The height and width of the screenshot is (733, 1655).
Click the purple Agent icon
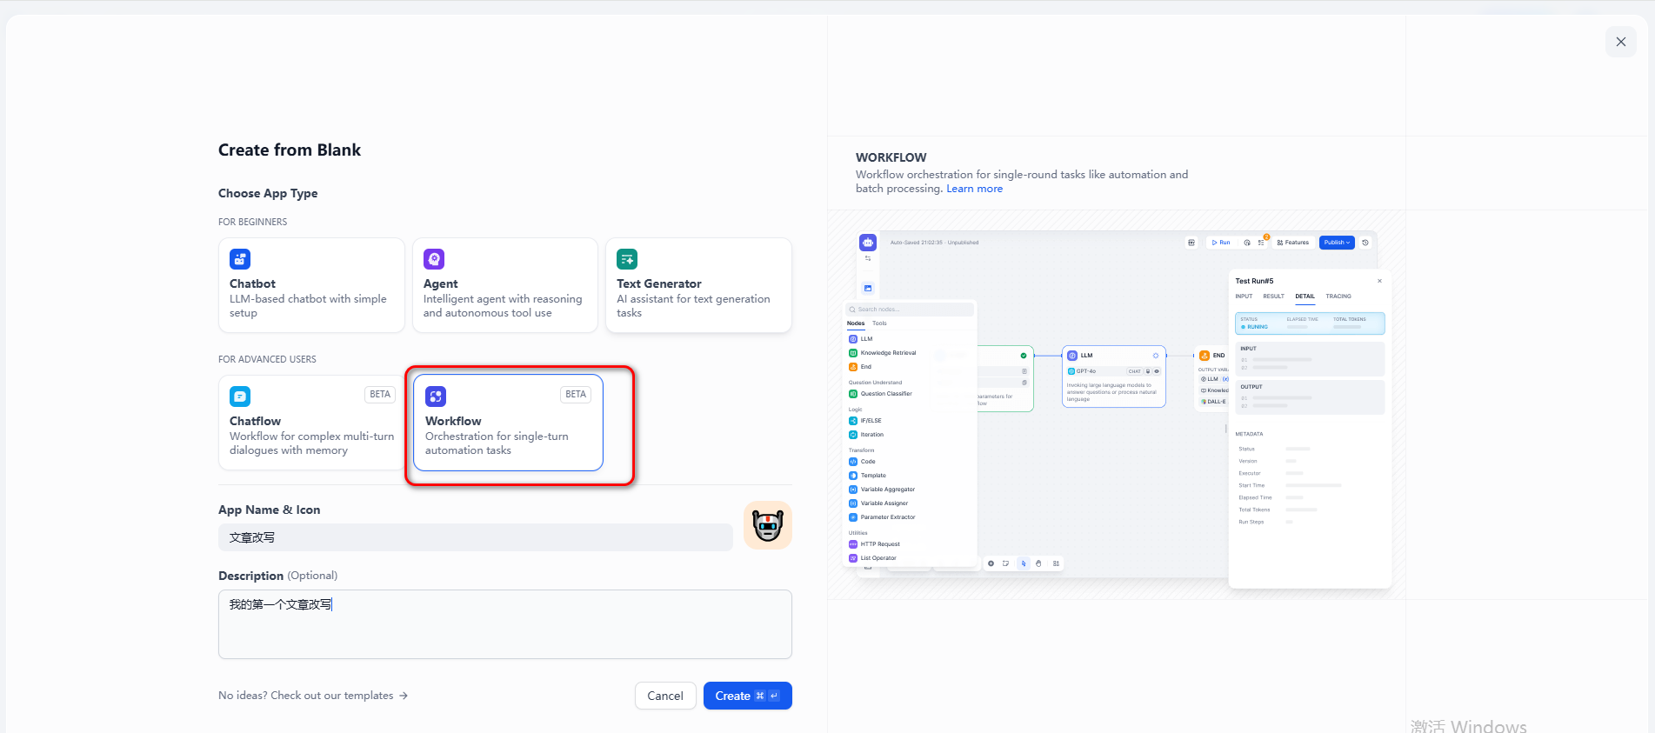click(434, 259)
